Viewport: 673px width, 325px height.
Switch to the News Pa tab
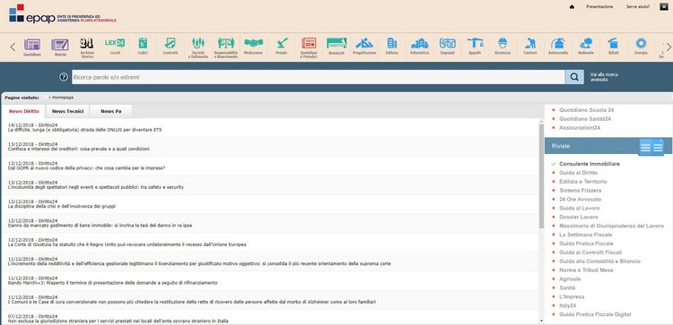pos(110,111)
